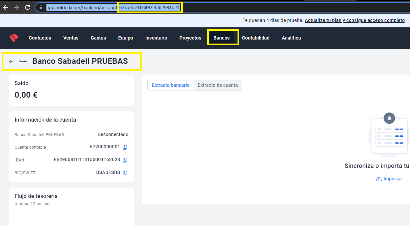Viewport: 410px width, 226px height.
Task: Click the IBAN number ES4900810113150001152023
Action: pos(87,160)
